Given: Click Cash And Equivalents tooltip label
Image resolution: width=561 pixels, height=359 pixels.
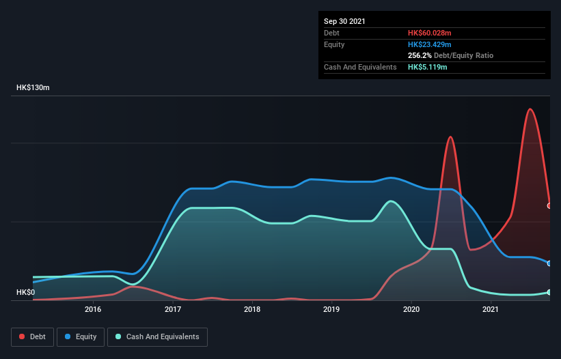Looking at the screenshot, I should pos(360,67).
